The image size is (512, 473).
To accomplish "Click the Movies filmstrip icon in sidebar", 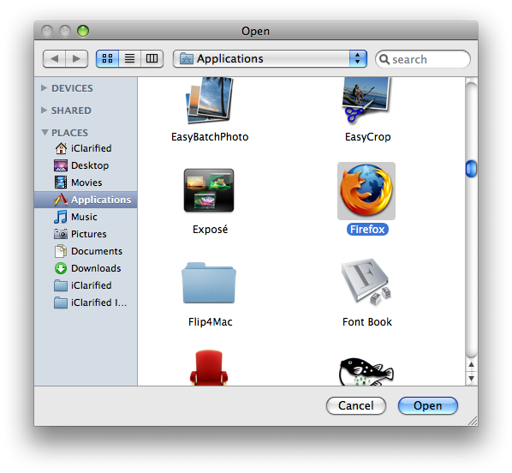I will (x=61, y=183).
